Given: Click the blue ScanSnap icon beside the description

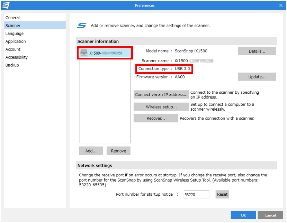Looking at the screenshot, I should 81,25.
